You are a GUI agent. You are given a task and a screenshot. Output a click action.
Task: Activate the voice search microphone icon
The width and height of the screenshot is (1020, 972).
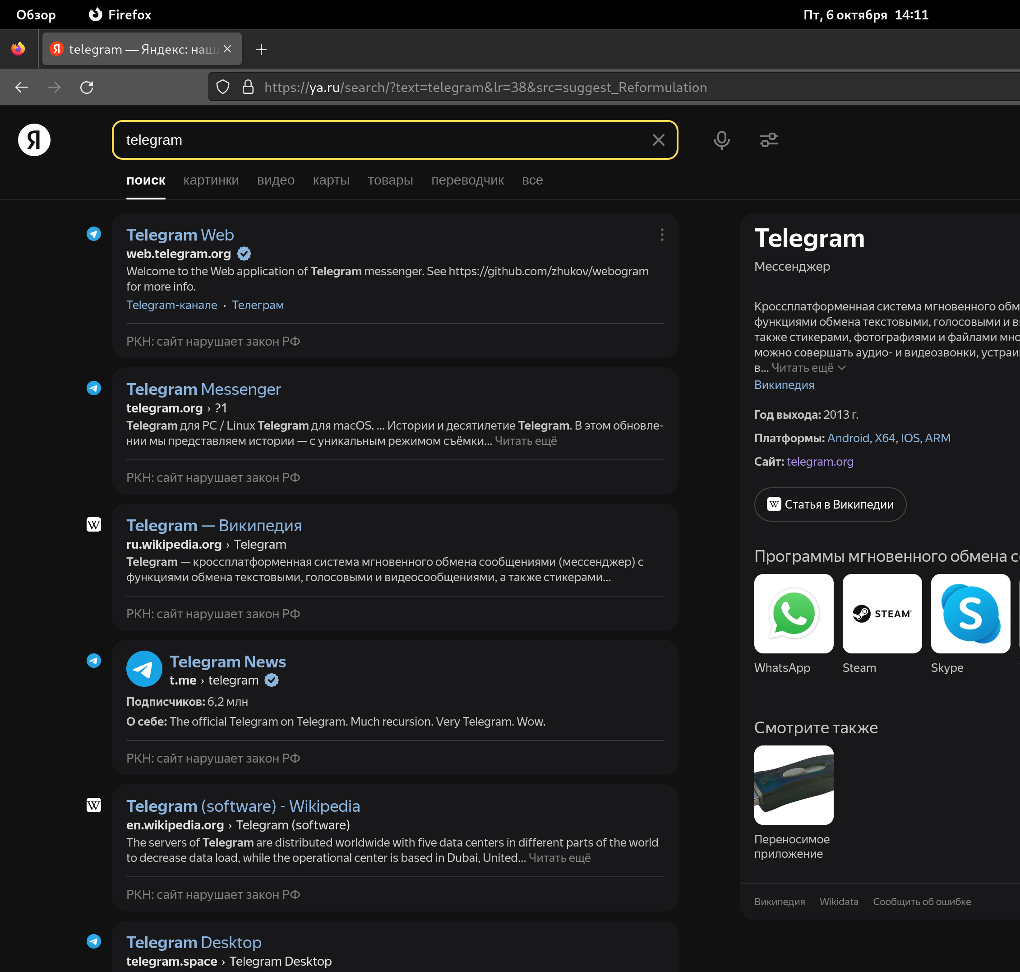click(x=721, y=140)
